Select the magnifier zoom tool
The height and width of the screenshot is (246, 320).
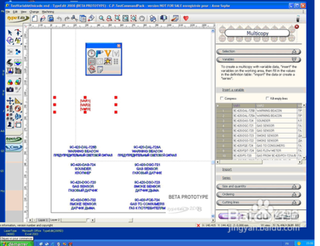101,19
